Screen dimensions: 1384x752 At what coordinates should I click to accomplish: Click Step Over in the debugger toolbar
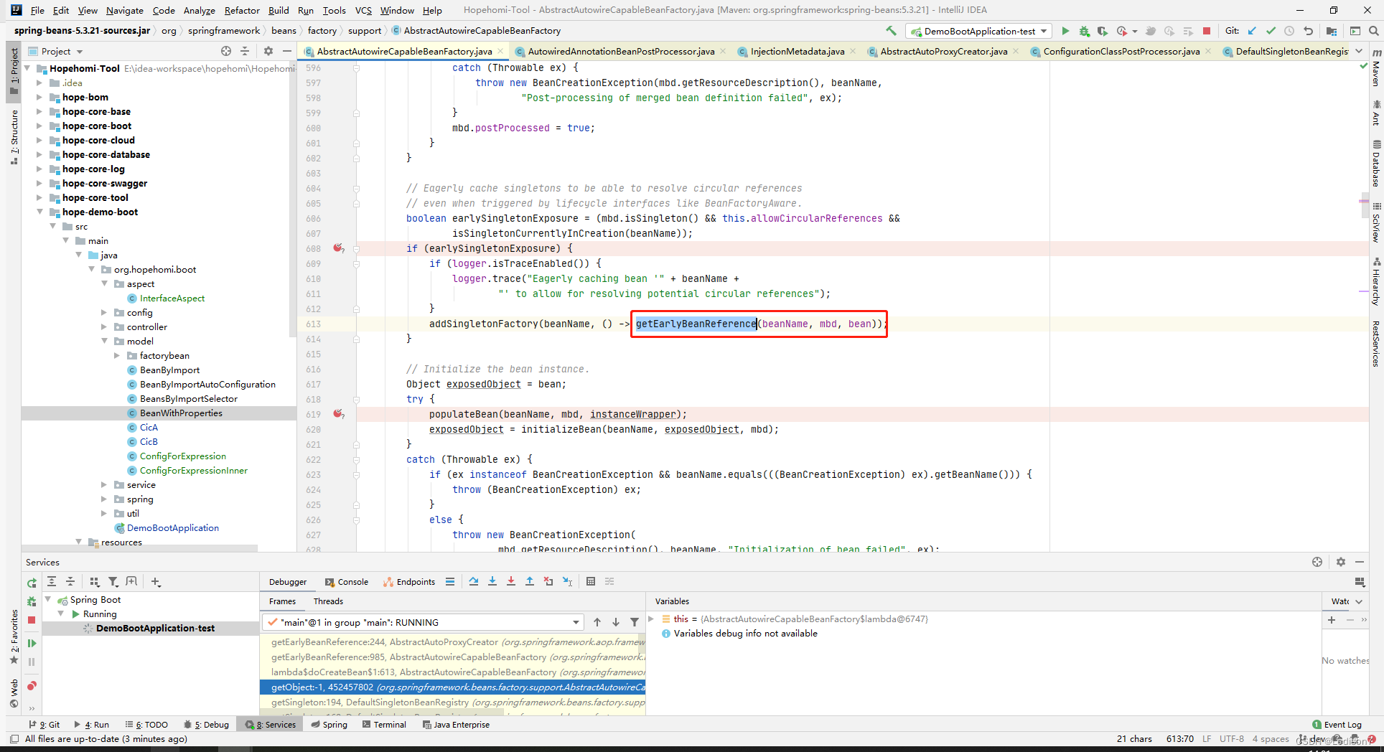pos(474,581)
